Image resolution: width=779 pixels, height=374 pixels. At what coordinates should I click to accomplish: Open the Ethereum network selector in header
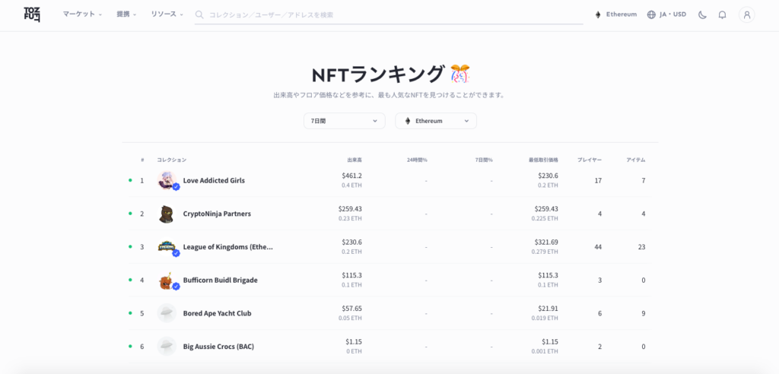pos(615,14)
